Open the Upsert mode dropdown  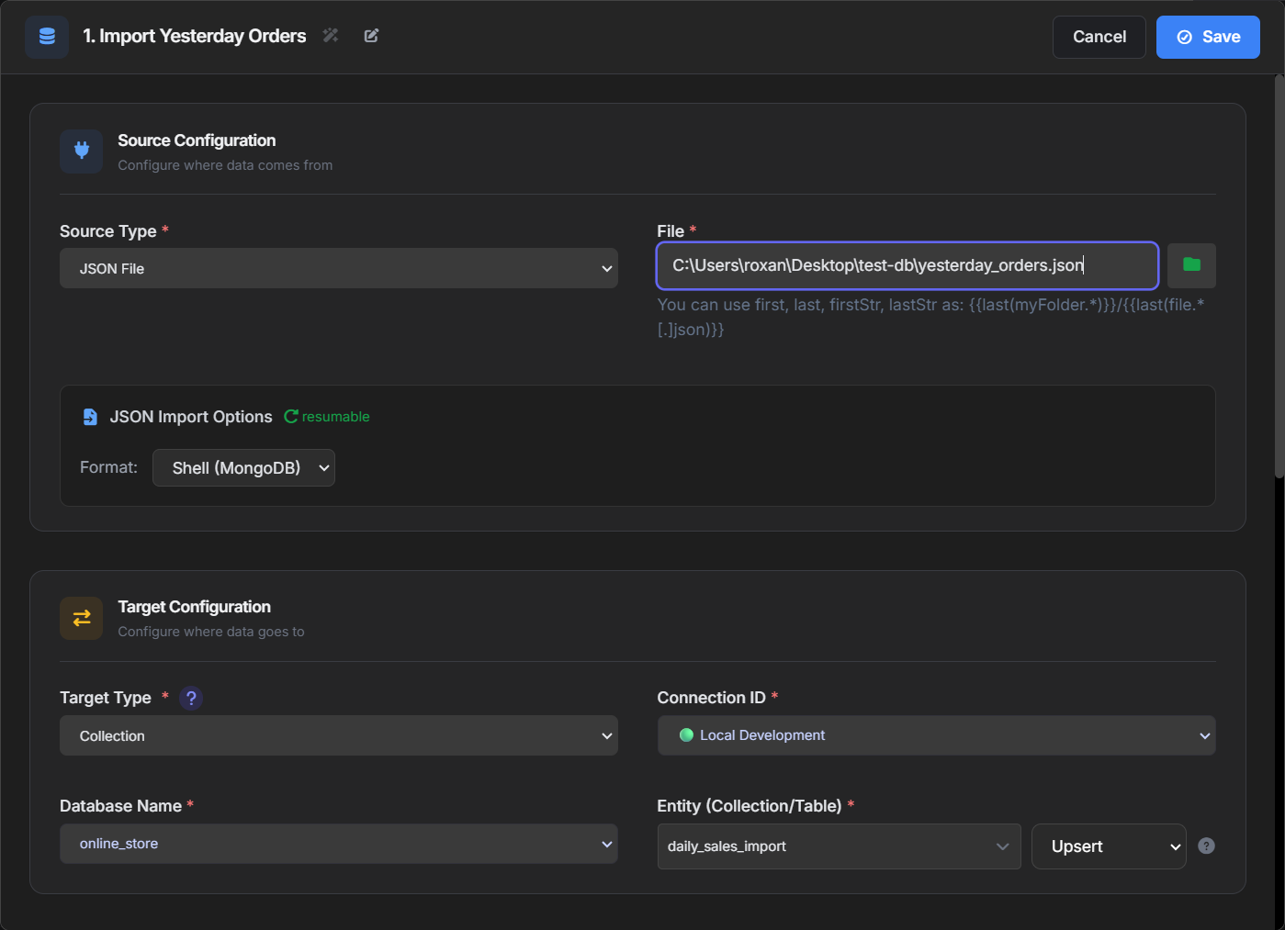click(1109, 846)
